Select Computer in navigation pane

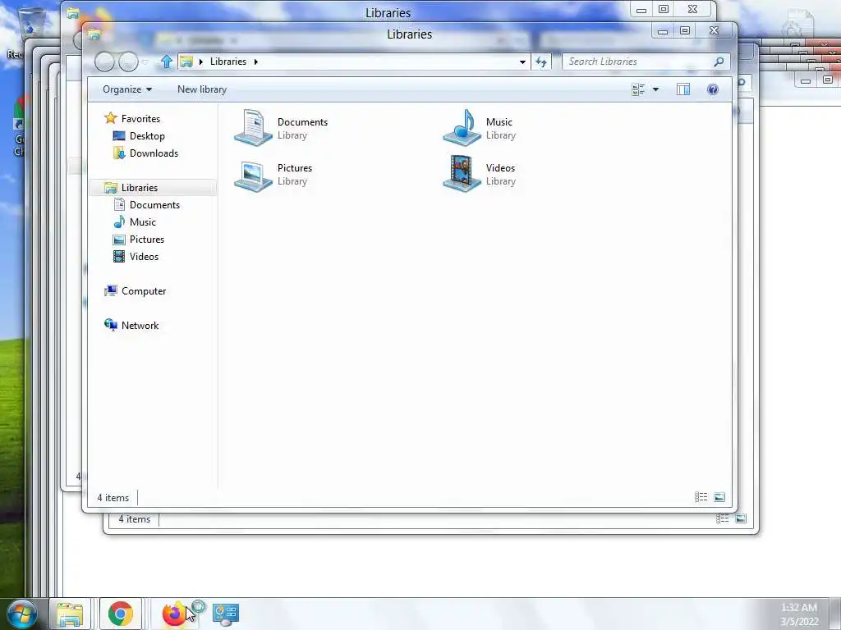click(144, 291)
